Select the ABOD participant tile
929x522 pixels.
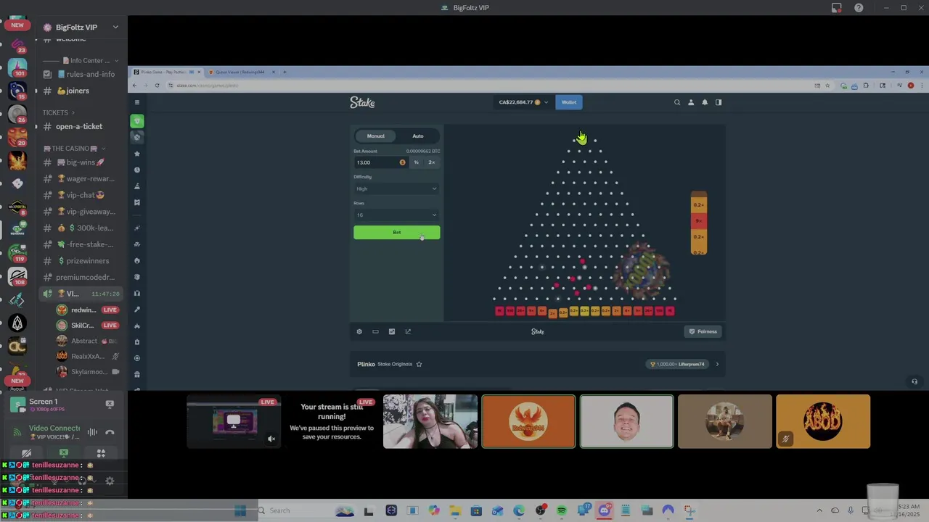point(823,421)
